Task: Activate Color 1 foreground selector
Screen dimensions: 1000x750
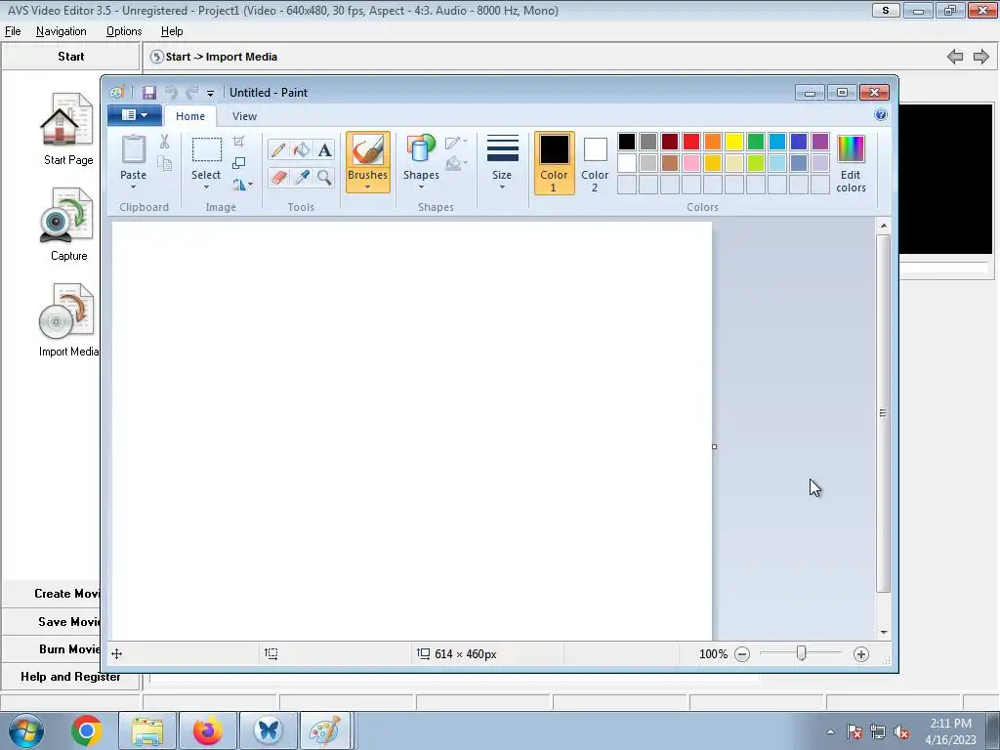Action: tap(555, 163)
